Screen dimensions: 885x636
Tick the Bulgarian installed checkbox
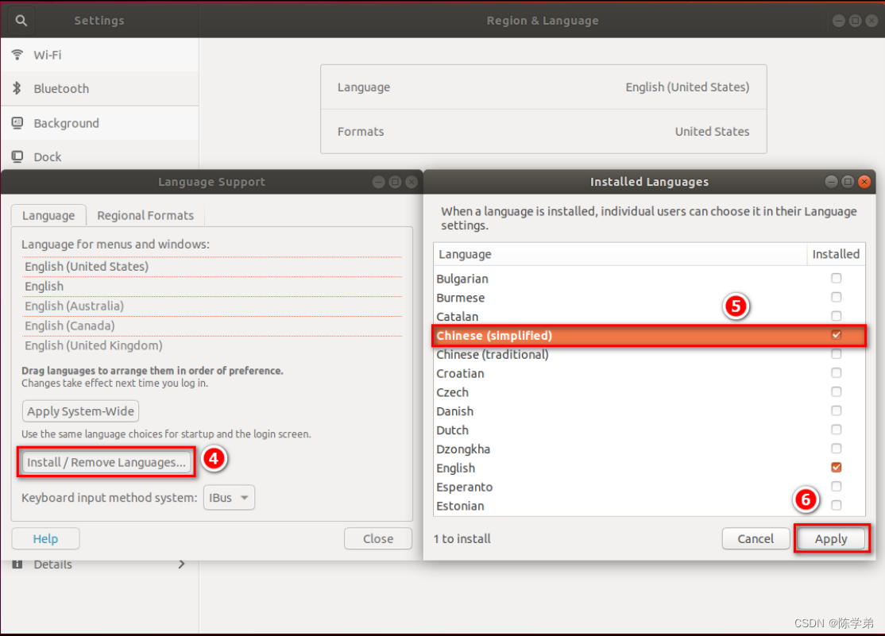click(837, 278)
